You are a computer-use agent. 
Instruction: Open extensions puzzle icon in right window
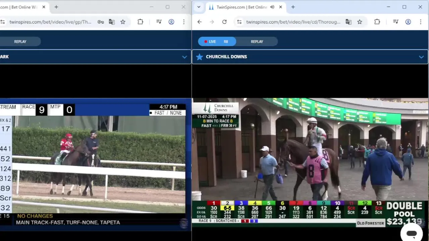(x=377, y=22)
